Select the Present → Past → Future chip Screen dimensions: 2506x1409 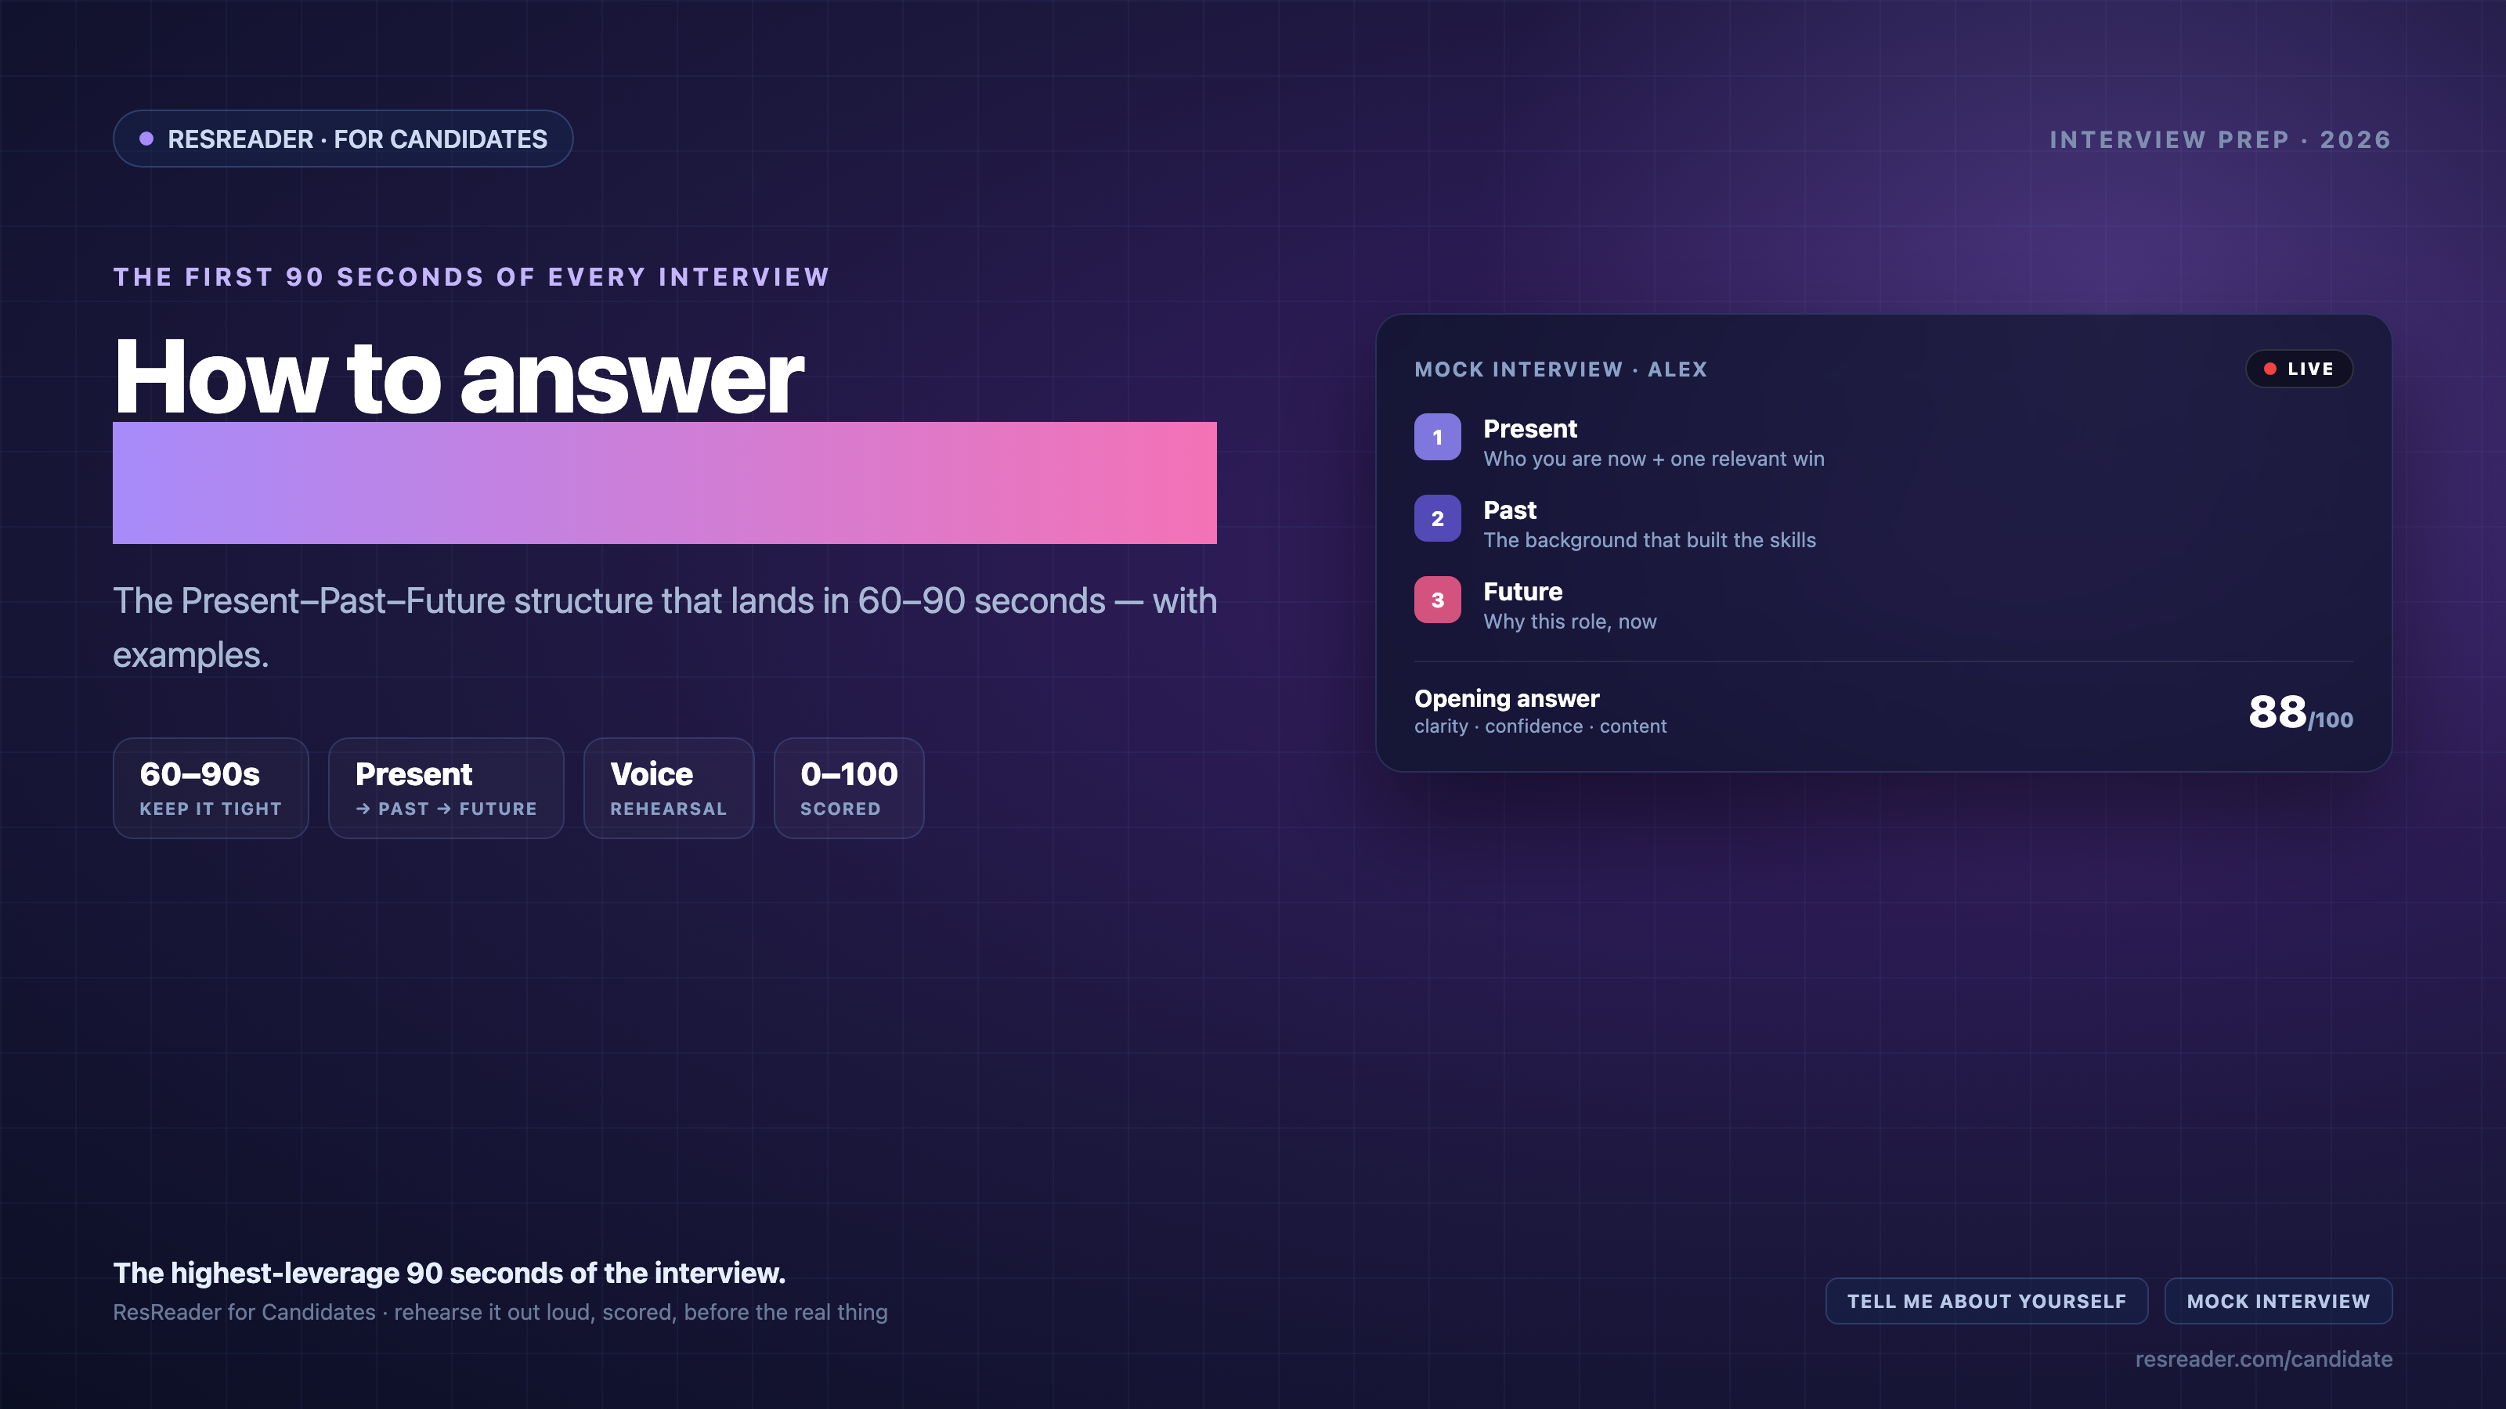point(446,787)
